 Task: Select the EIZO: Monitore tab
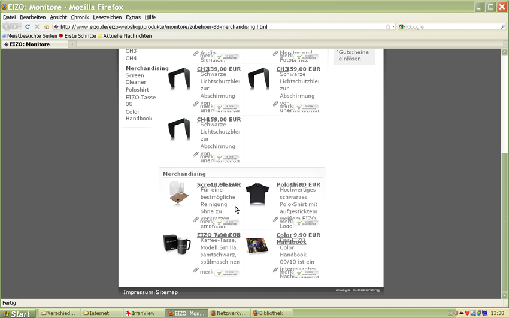[34, 44]
